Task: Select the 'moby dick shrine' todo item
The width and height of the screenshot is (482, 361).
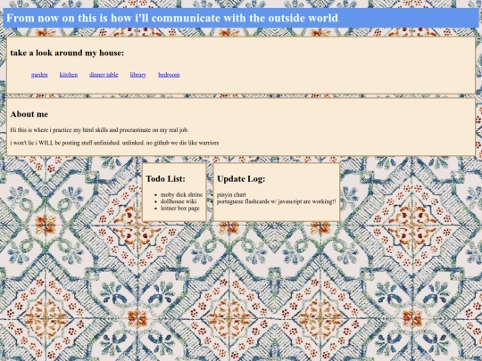Action: [181, 194]
